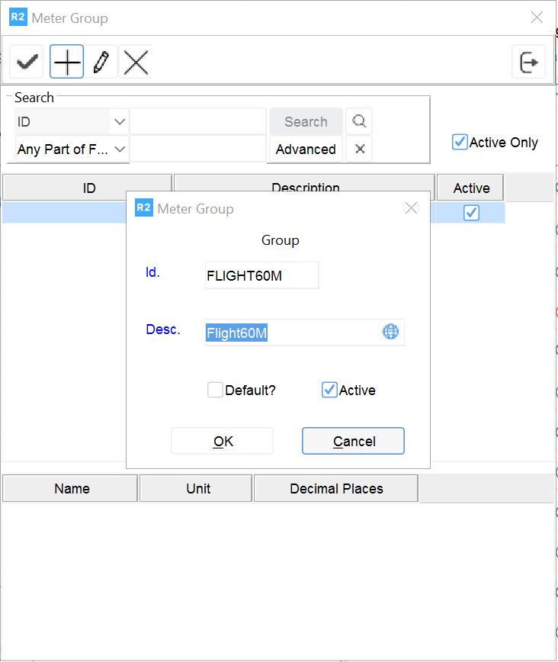Viewport: 558px width, 662px height.
Task: Click the Name column header
Action: [72, 489]
